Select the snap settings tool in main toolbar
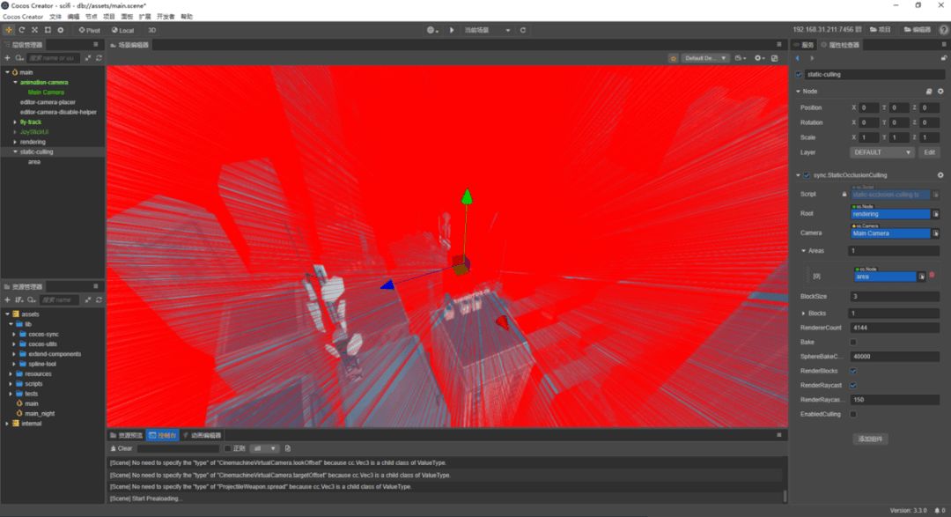Image resolution: width=951 pixels, height=517 pixels. (x=60, y=30)
